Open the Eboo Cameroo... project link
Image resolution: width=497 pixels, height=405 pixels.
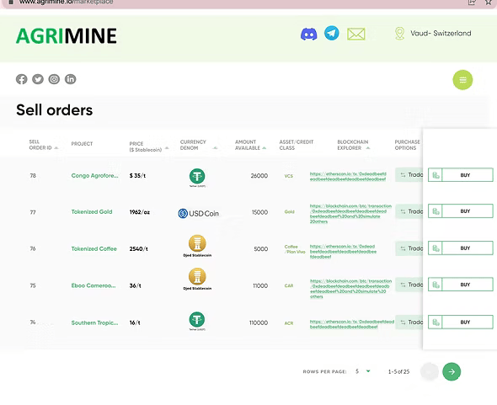[94, 285]
